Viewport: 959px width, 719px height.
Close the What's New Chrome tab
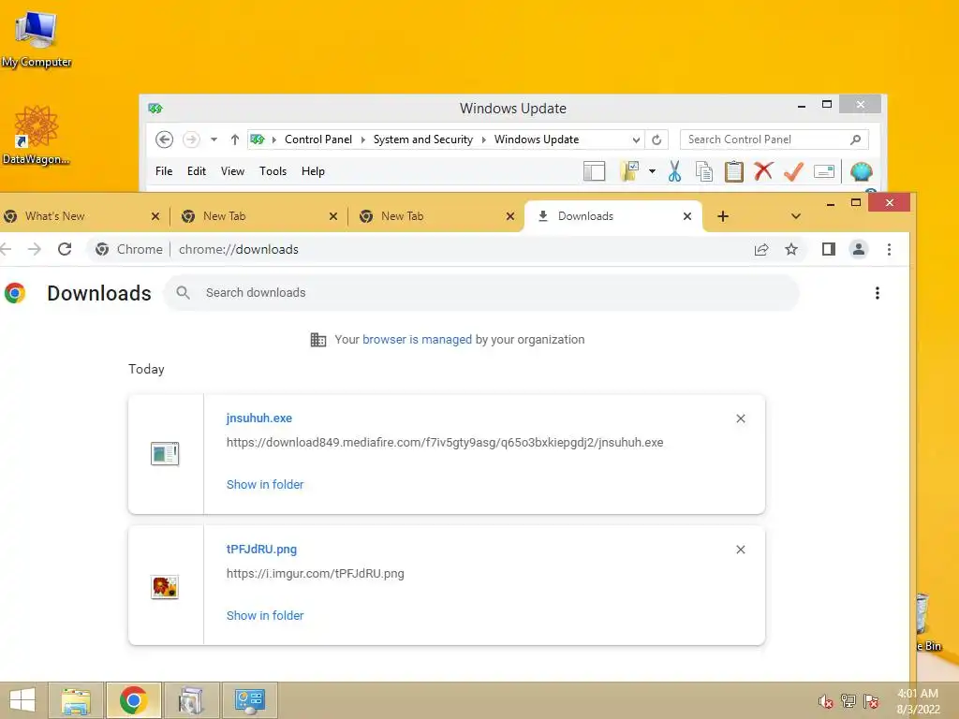(x=155, y=216)
